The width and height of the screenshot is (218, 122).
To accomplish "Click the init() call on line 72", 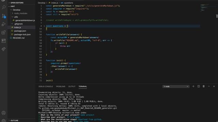I will point(49,81).
